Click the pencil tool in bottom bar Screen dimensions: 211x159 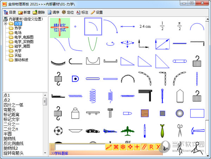coord(109,147)
